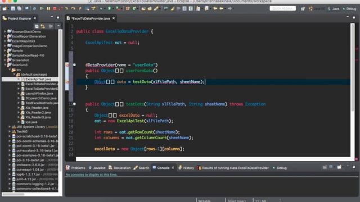
Task: Click the Debug bug toolbar icon
Action: (101, 8)
